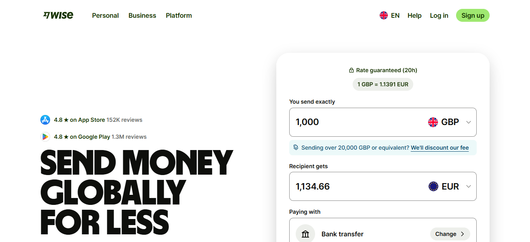The image size is (530, 242).
Task: Open the Platform menu
Action: tap(179, 15)
